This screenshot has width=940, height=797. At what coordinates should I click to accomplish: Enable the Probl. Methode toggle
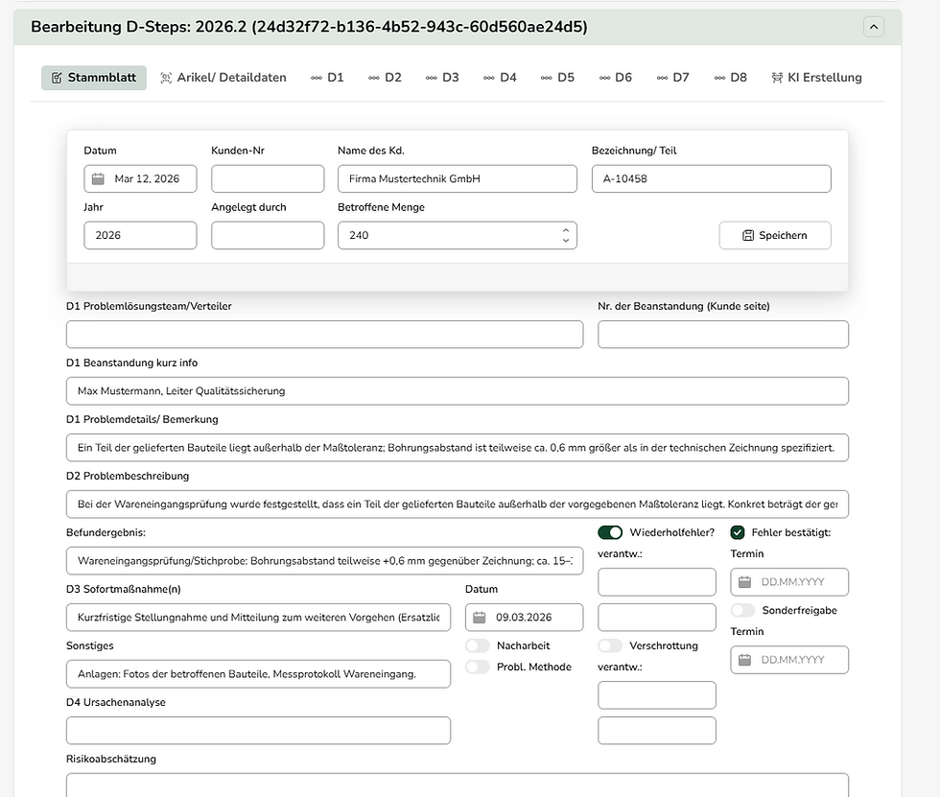tap(478, 667)
